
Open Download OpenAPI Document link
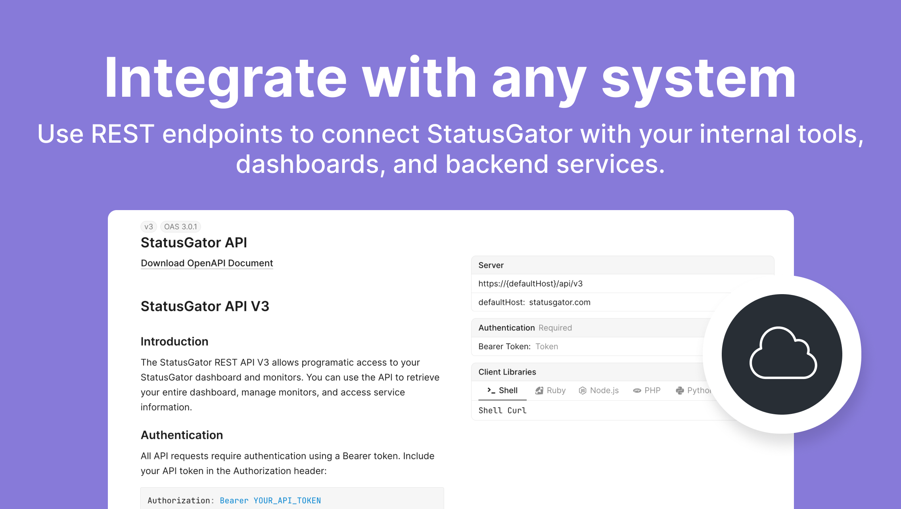[207, 263]
